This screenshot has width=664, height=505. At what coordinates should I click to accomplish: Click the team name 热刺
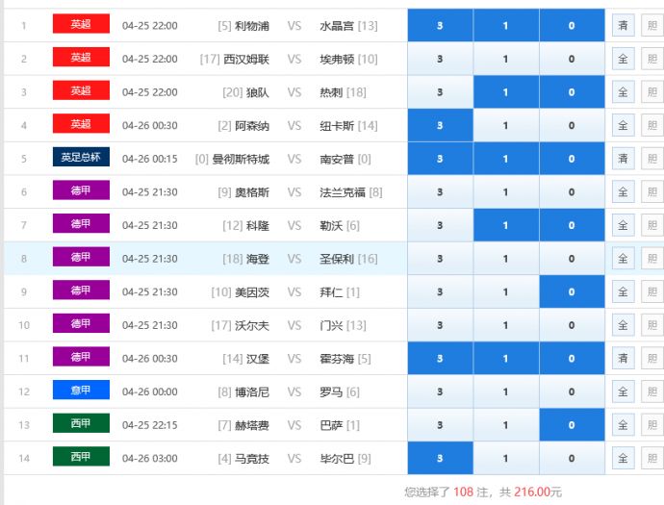tap(331, 92)
